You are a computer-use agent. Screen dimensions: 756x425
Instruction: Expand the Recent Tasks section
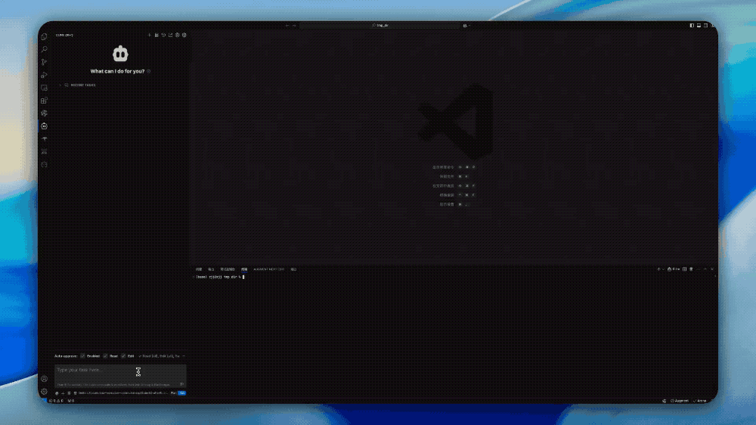[78, 85]
